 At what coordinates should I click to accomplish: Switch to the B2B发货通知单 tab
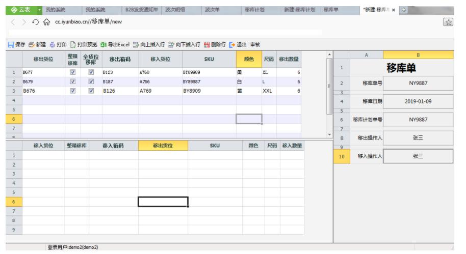point(140,9)
